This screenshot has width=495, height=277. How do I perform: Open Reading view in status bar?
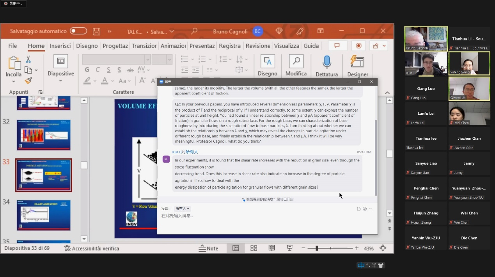coord(271,248)
